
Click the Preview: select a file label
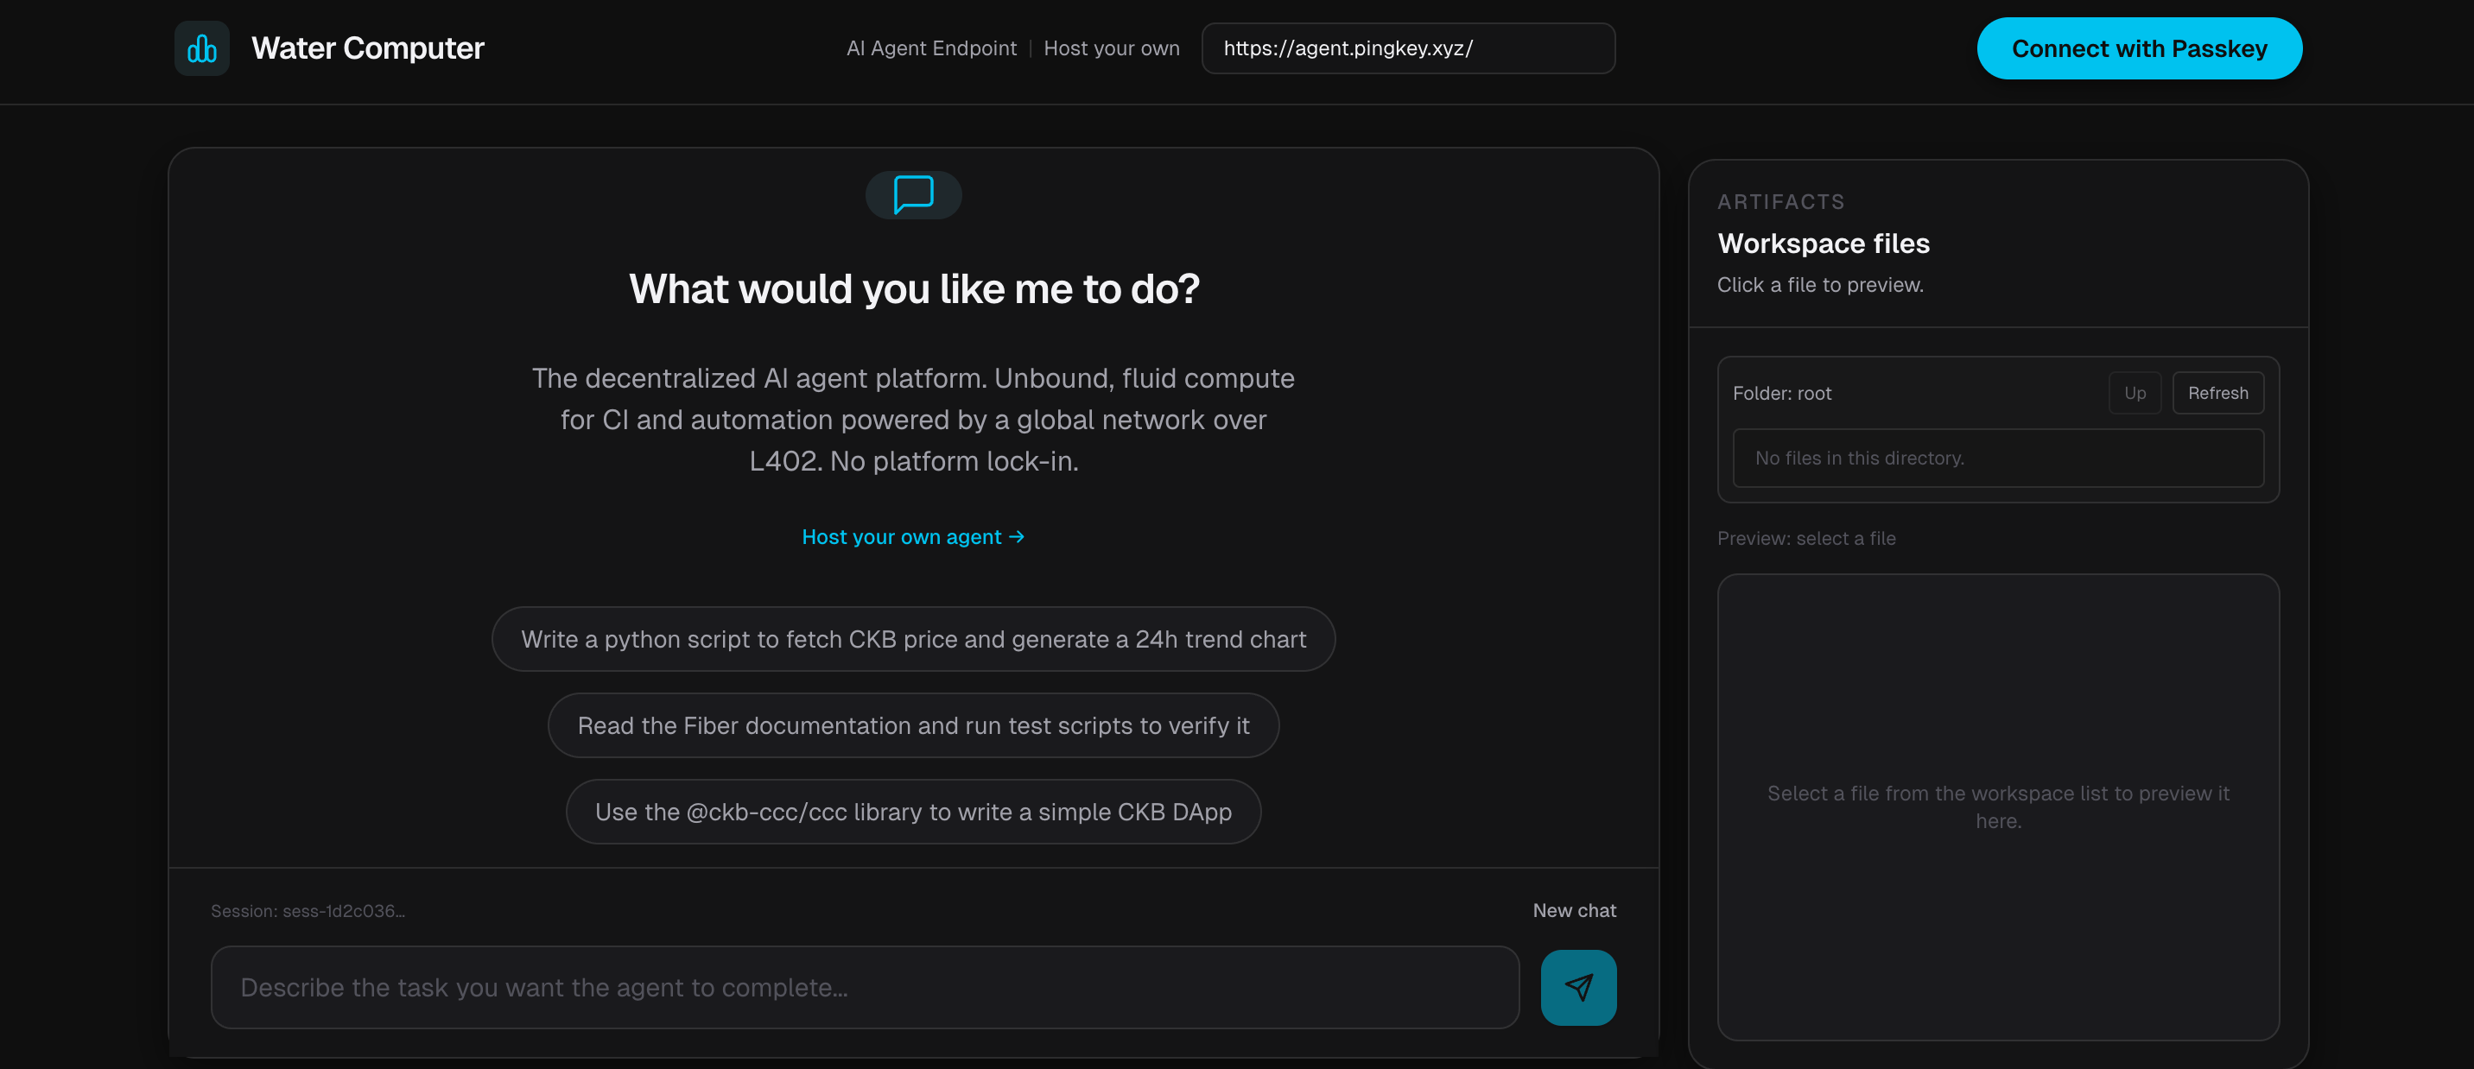pyautogui.click(x=1805, y=538)
